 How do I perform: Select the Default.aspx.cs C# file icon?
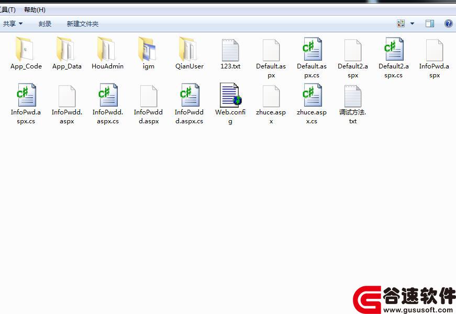(x=312, y=49)
